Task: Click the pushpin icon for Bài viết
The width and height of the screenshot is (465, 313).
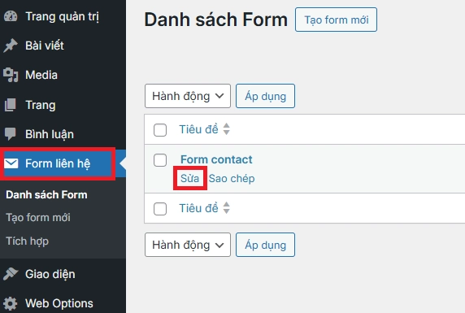Action: click(11, 46)
